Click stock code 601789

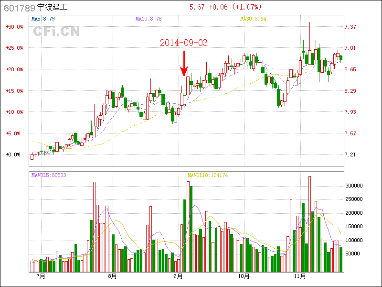(x=19, y=8)
